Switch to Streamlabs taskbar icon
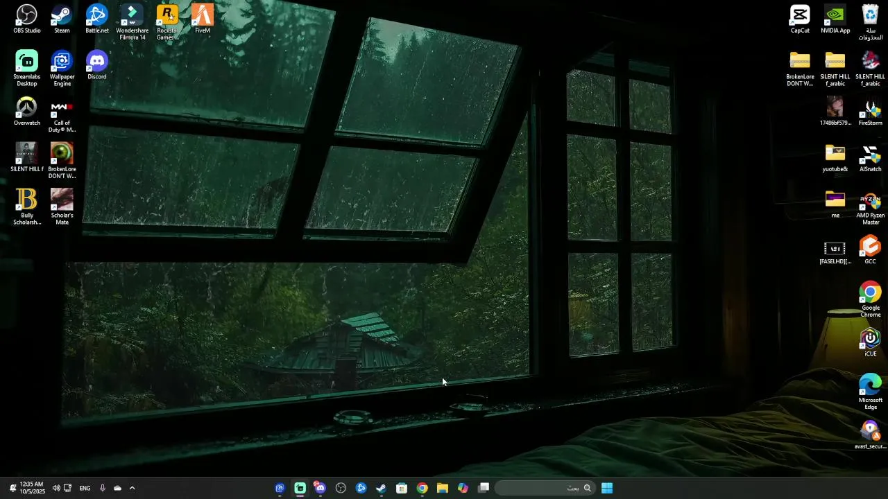Viewport: 888px width, 499px height. click(x=300, y=488)
